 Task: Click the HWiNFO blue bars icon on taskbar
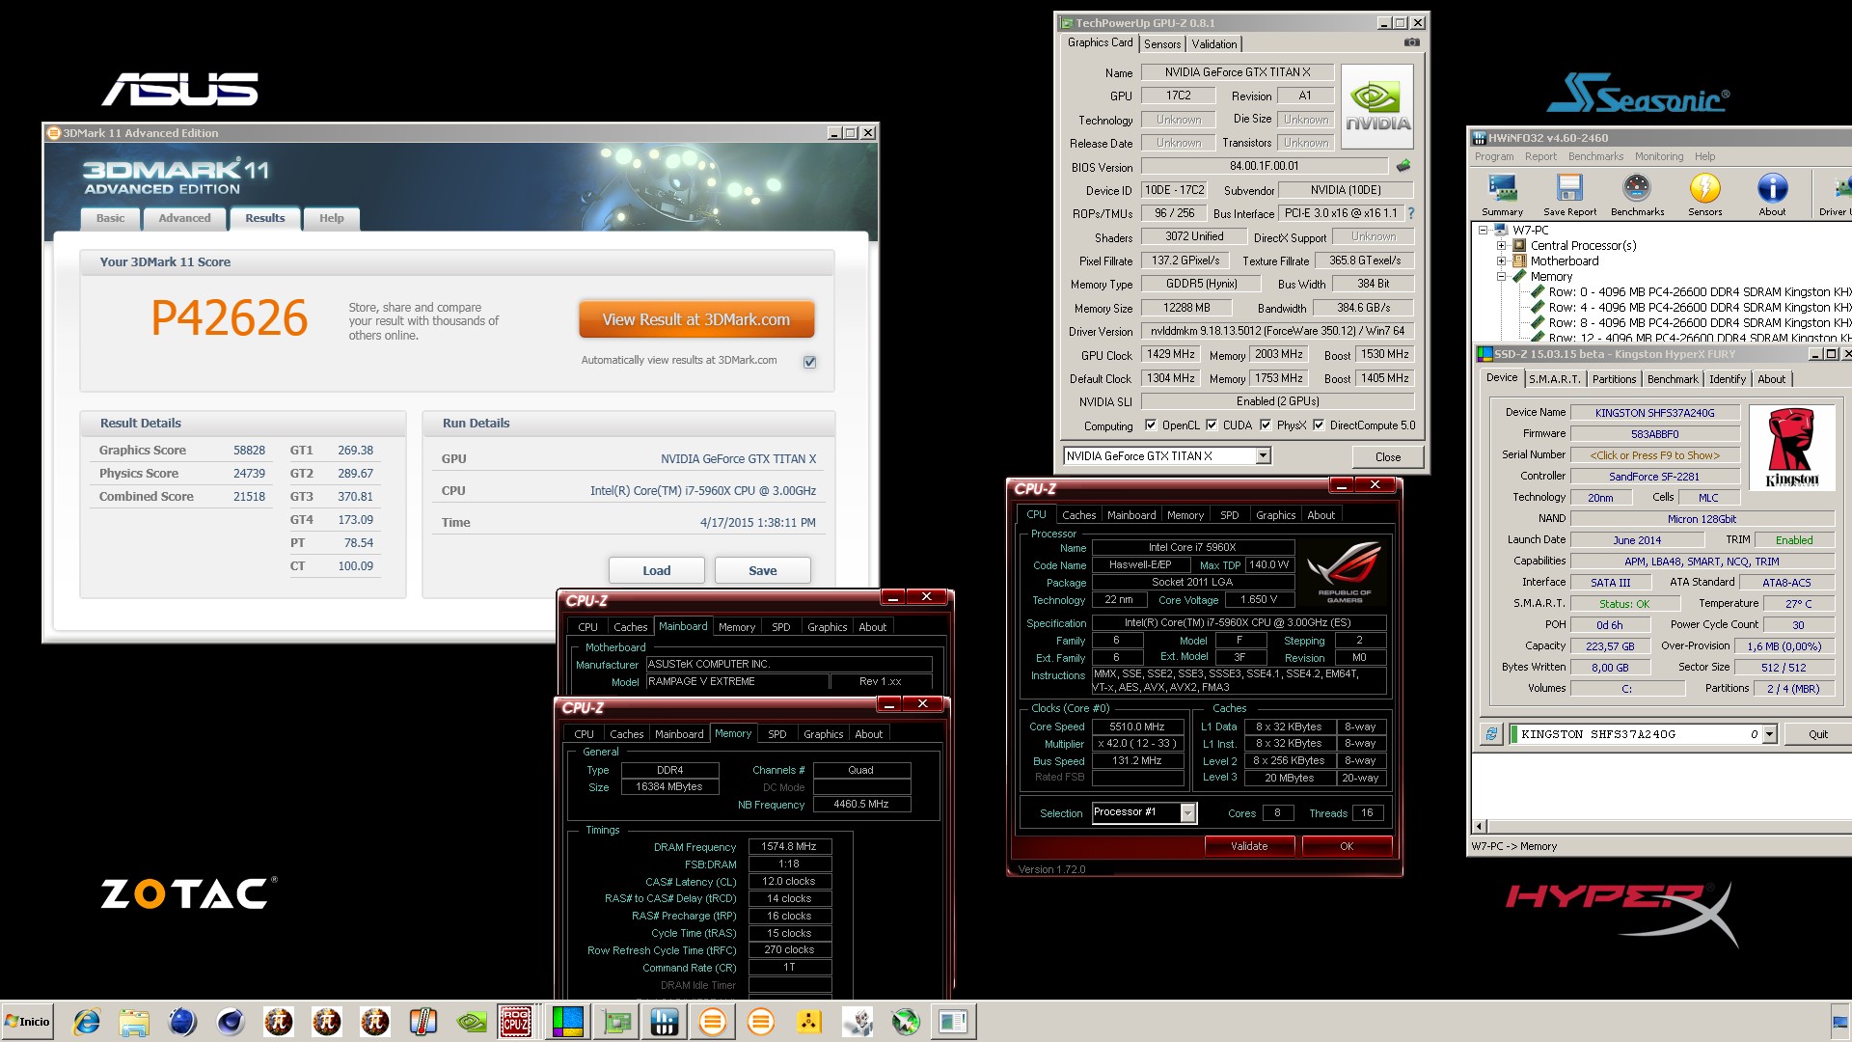coord(664,1022)
